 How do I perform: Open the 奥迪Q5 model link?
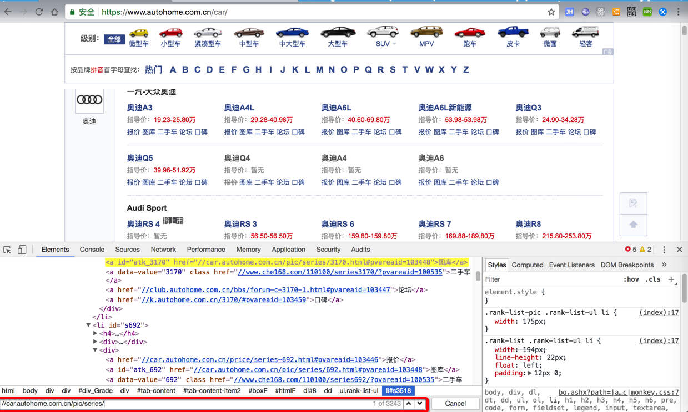[x=140, y=158]
